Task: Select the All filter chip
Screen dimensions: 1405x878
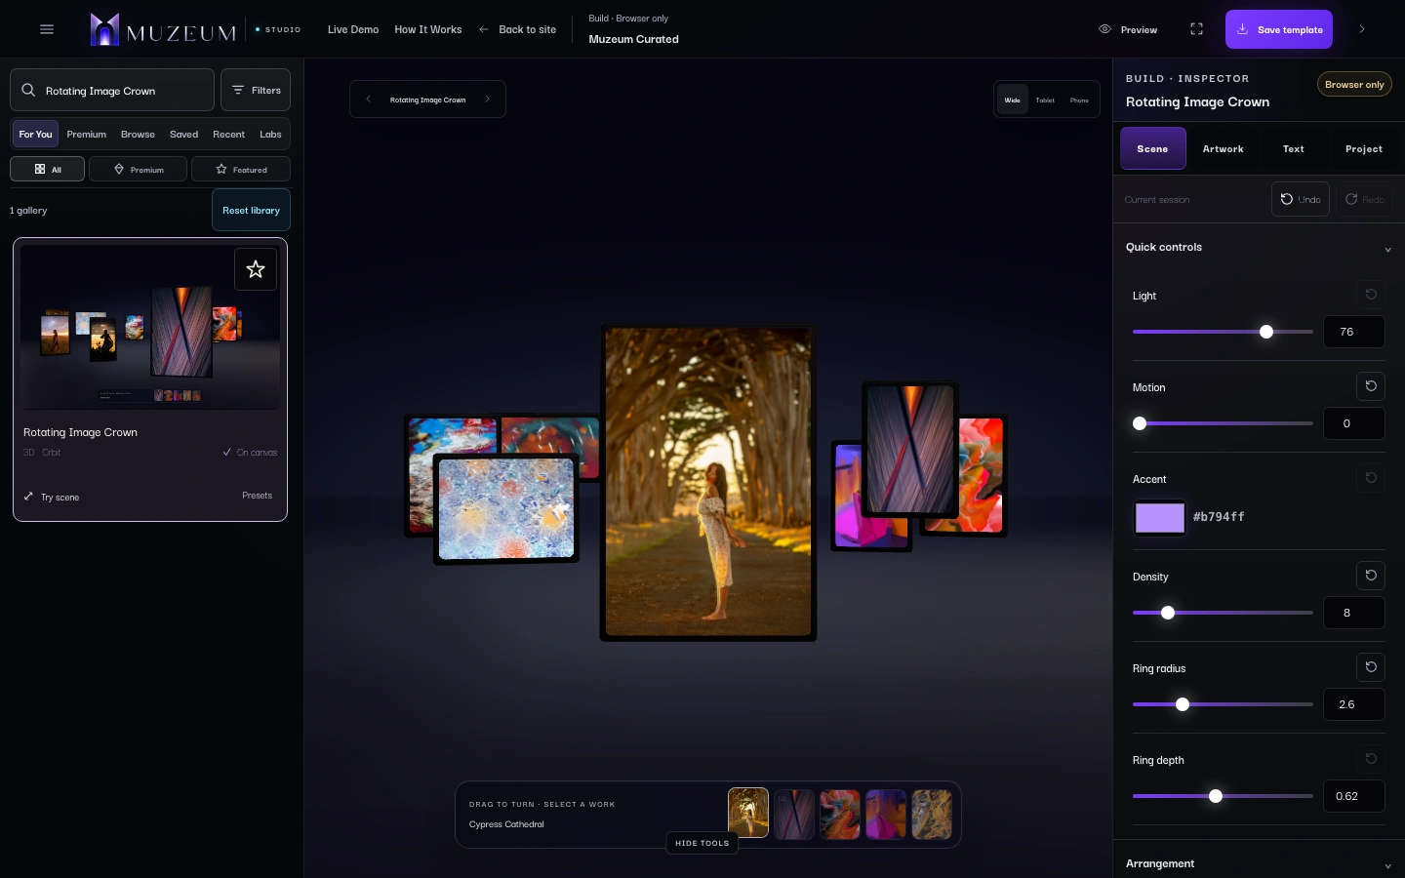Action: 47,169
